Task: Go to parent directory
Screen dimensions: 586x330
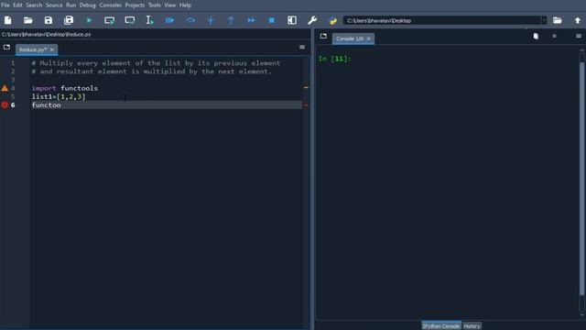Action: 578,20
